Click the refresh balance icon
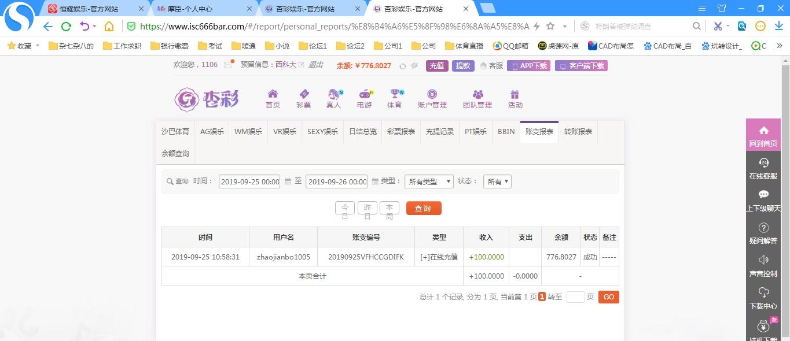Viewport: 790px width, 341px height. point(403,66)
